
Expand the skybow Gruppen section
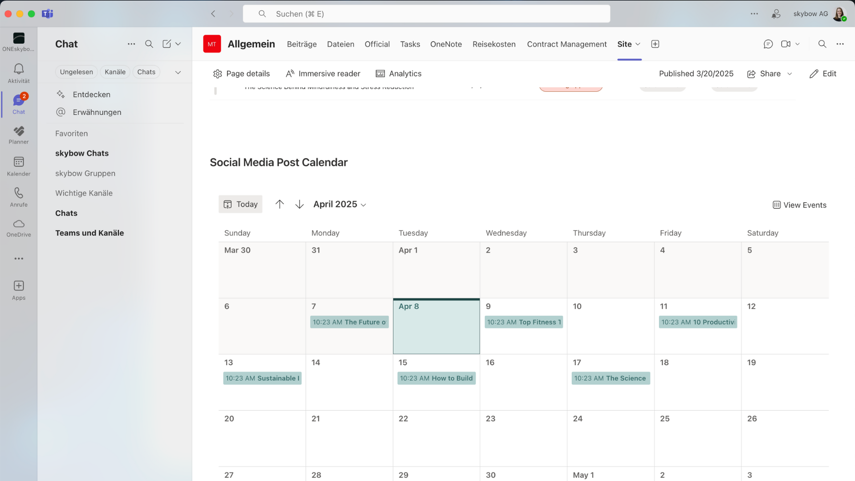pos(85,173)
